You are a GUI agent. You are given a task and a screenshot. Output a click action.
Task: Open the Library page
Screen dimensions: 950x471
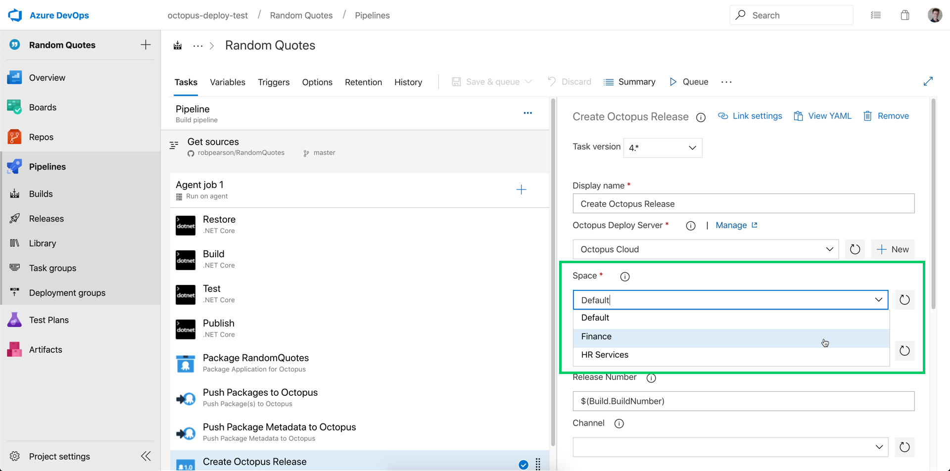click(42, 243)
